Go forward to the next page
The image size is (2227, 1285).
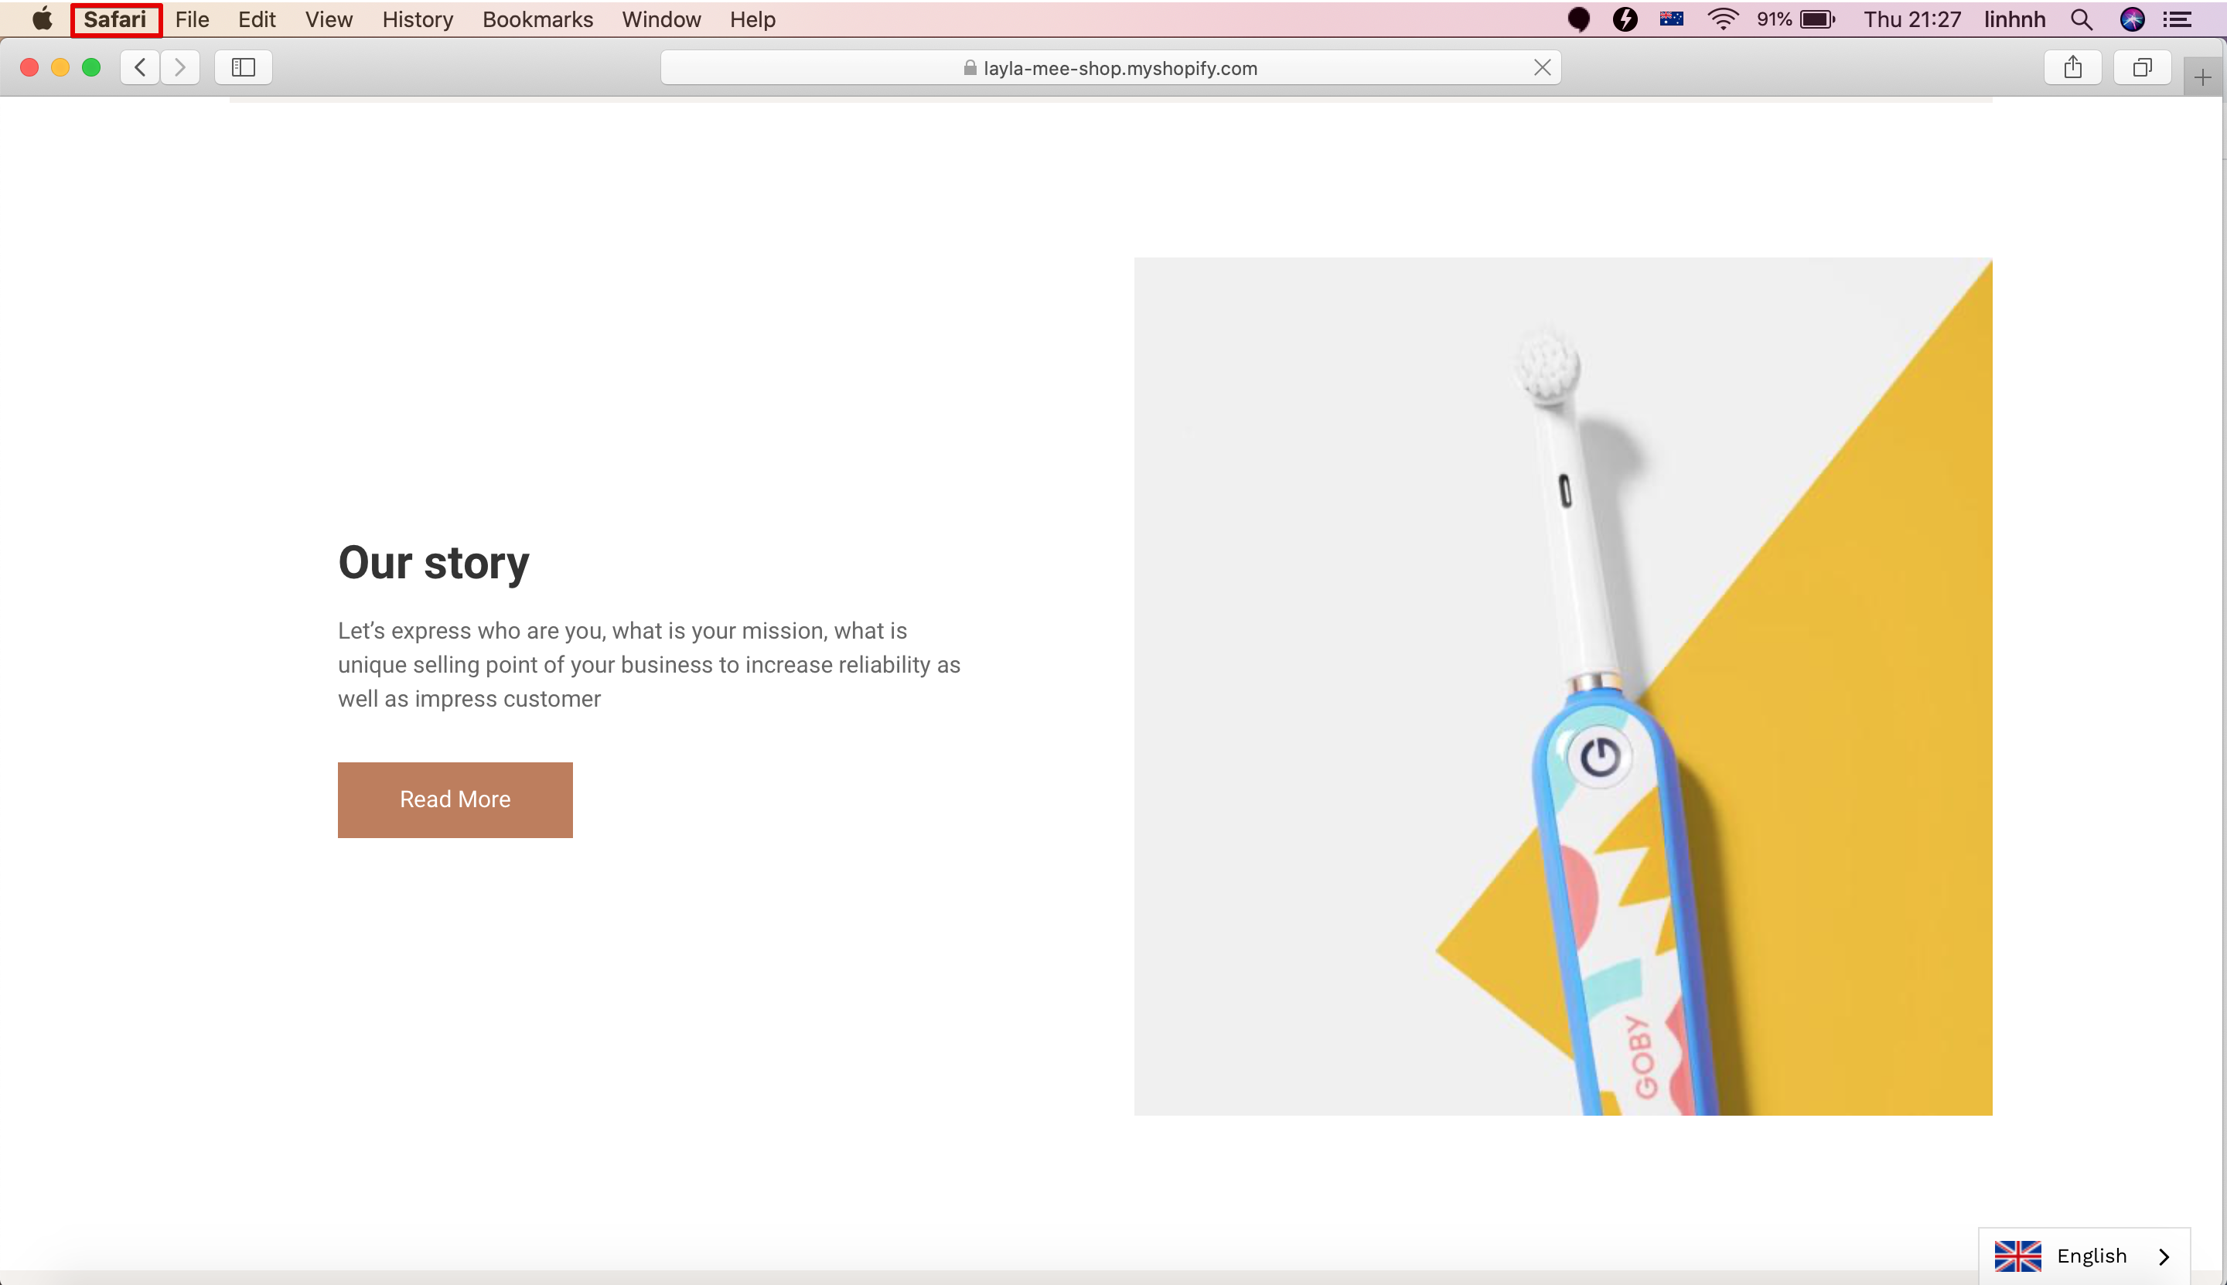click(180, 67)
